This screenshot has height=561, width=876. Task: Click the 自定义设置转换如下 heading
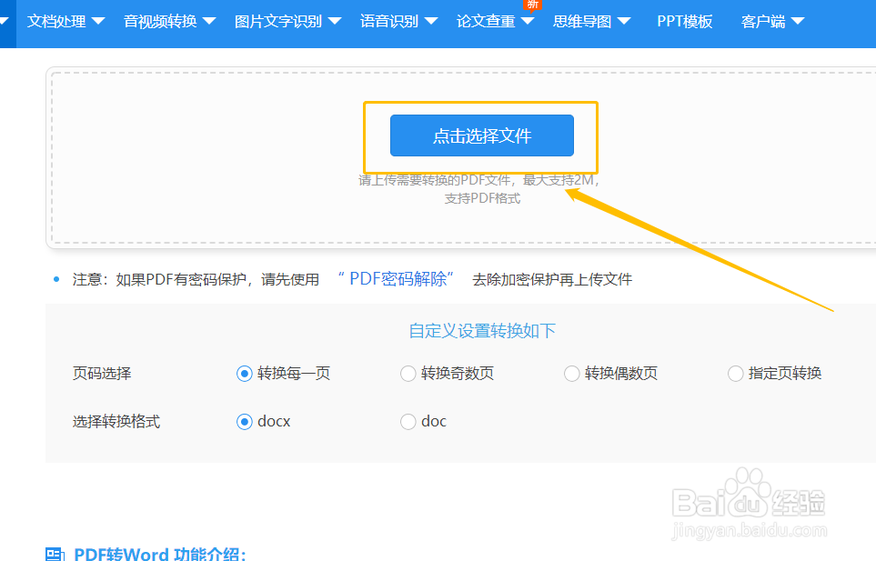click(482, 331)
